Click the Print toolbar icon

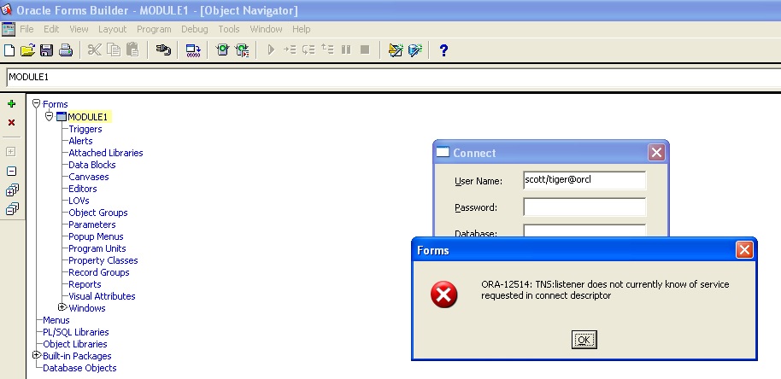[65, 50]
